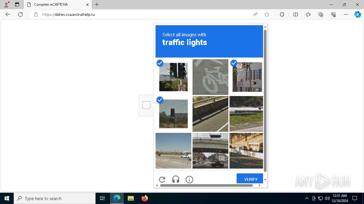Viewport: 364px width, 204px height.
Task: Select the overpass with truck tile
Action: [x=210, y=151]
